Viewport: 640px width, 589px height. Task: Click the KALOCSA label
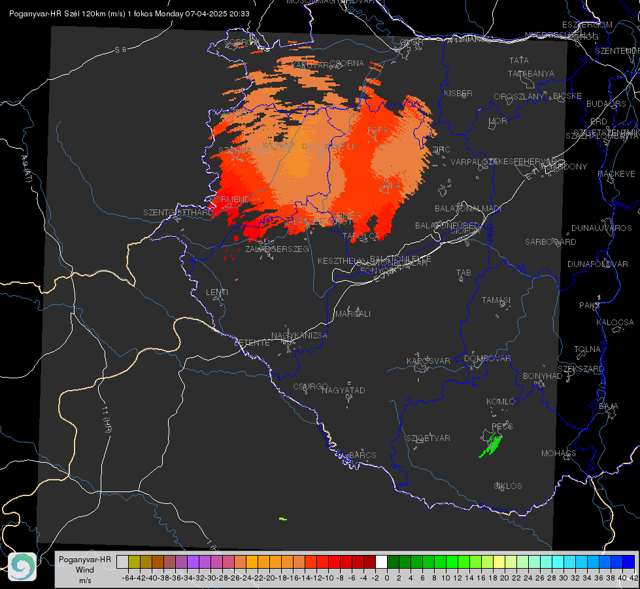pos(615,323)
